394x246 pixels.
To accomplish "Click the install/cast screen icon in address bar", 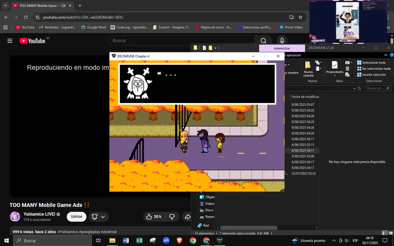I will (292, 17).
